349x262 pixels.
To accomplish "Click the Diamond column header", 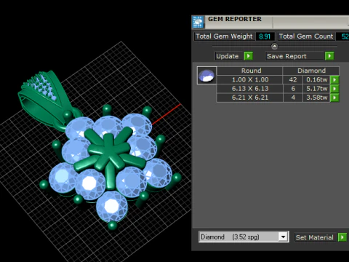I will [x=311, y=71].
